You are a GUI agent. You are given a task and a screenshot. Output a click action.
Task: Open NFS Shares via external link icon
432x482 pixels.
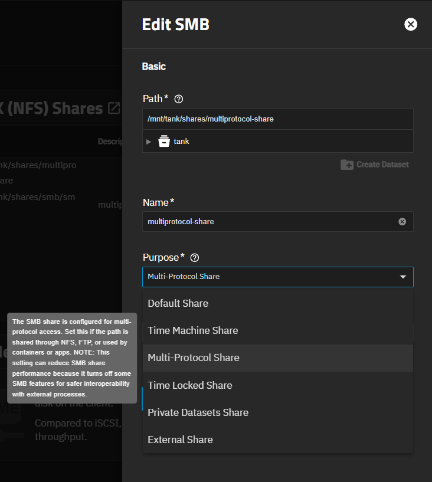(114, 109)
